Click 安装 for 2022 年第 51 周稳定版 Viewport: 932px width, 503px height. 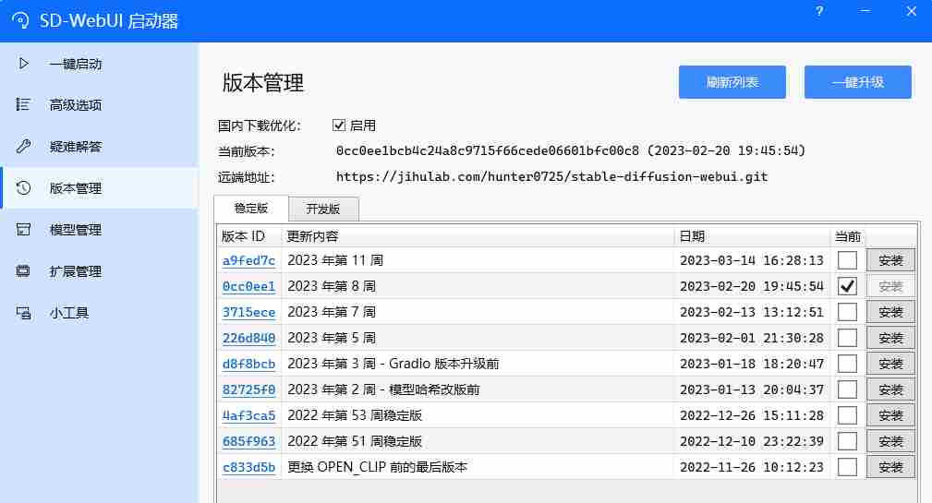click(890, 441)
